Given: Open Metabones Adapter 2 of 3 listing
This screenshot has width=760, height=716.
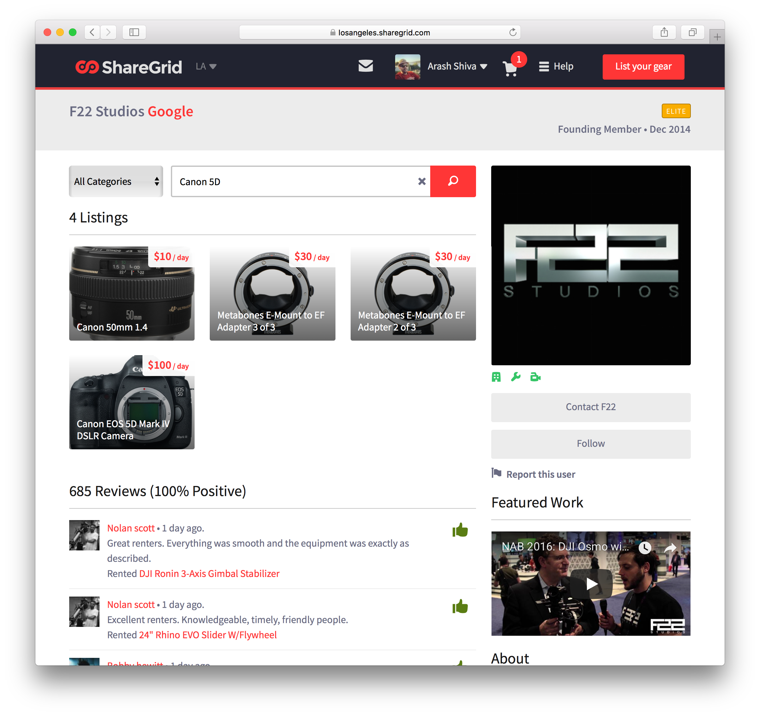Looking at the screenshot, I should (413, 293).
